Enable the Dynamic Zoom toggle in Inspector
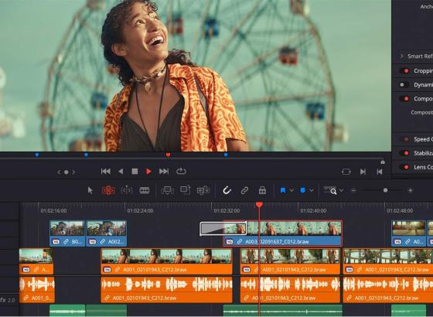Viewport: 433px width, 317px height. [404, 84]
